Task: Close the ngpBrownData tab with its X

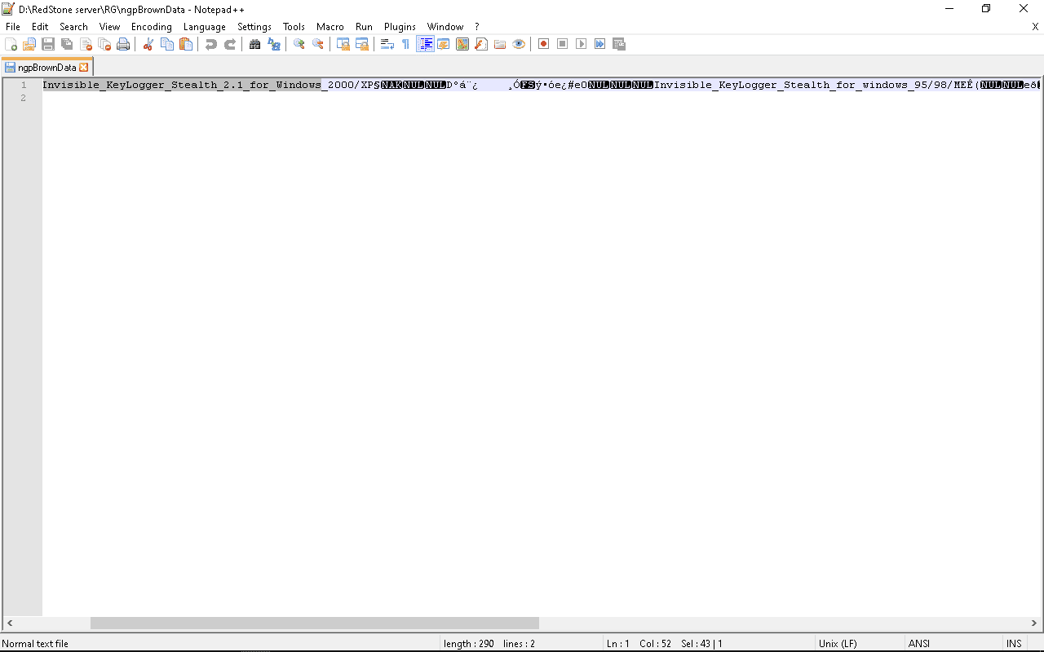Action: [x=84, y=68]
